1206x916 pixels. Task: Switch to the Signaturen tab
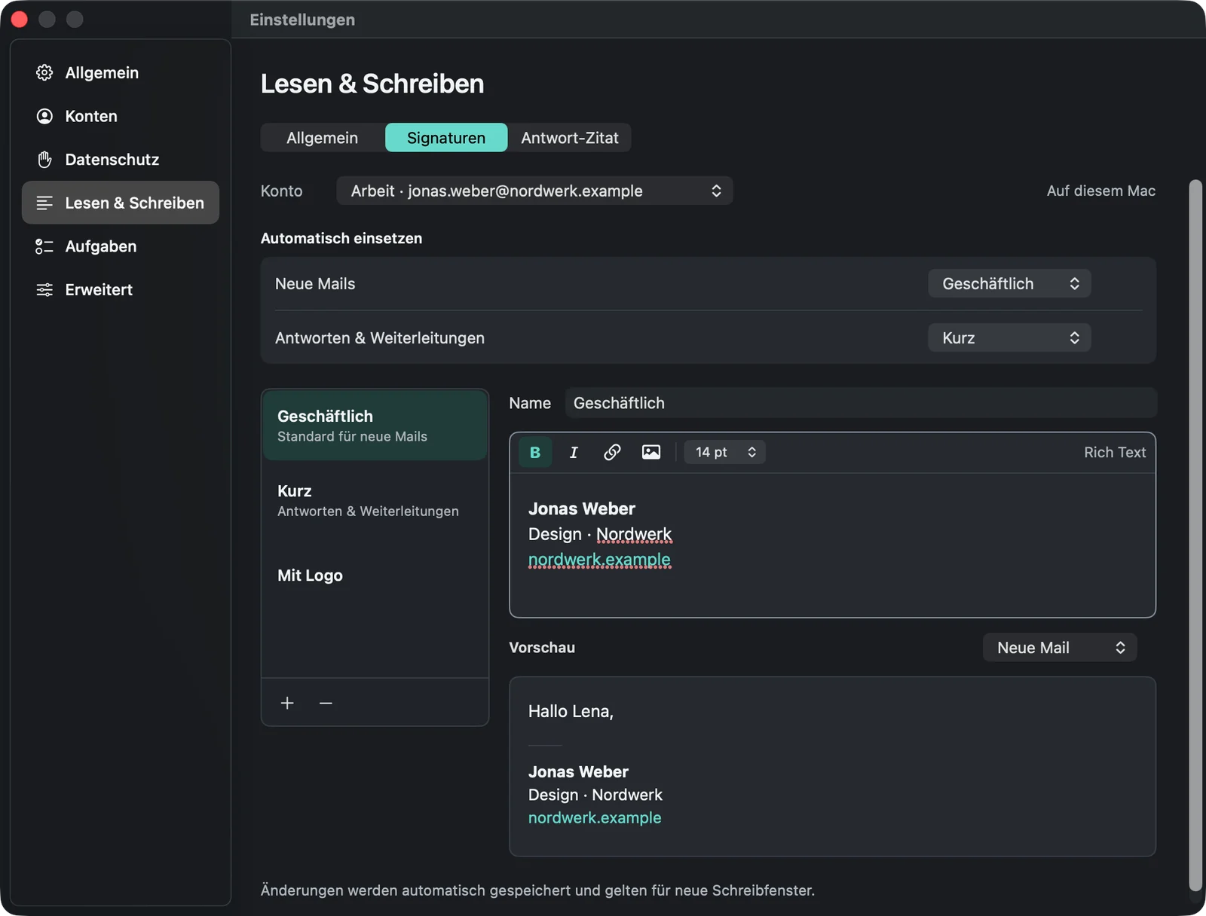click(446, 138)
